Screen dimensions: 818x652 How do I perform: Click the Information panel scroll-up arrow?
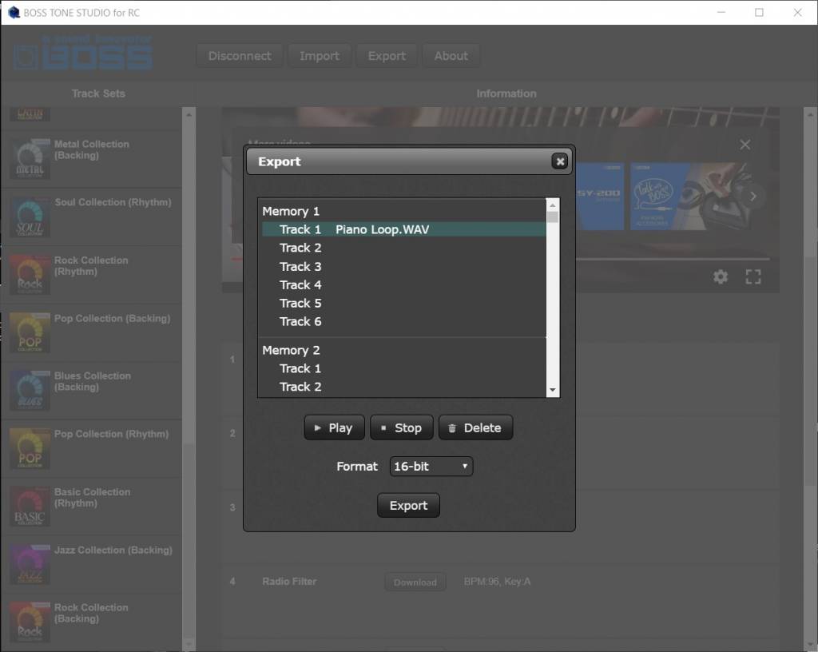click(x=810, y=114)
